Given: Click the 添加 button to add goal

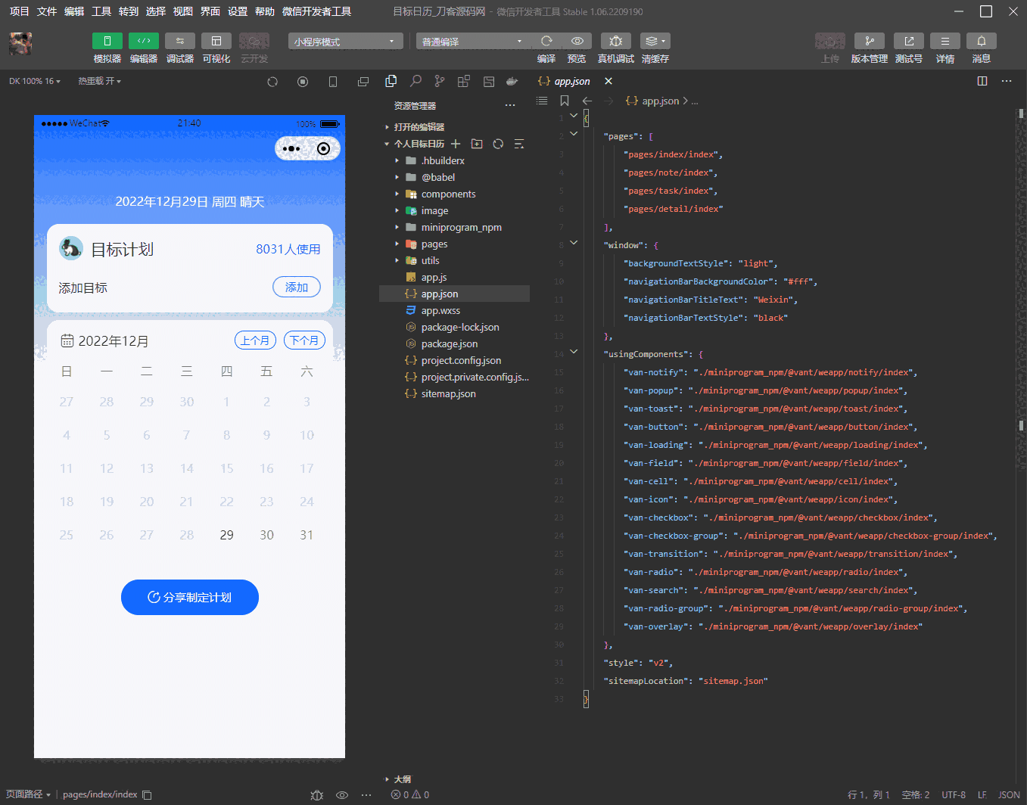Looking at the screenshot, I should [296, 287].
